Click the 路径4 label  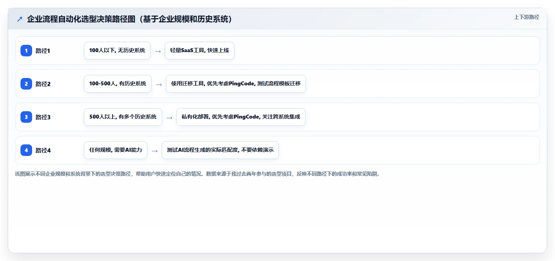43,151
